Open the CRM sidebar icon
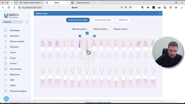The height and width of the screenshot is (104, 185). 5,80
